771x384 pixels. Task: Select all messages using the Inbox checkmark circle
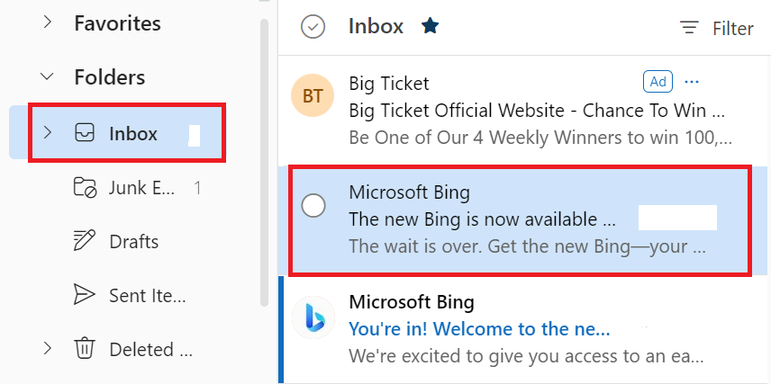click(313, 27)
